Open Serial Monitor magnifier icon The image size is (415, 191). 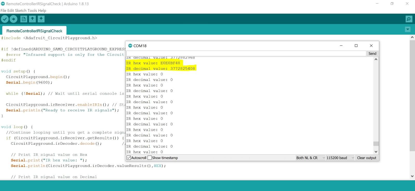(x=409, y=19)
